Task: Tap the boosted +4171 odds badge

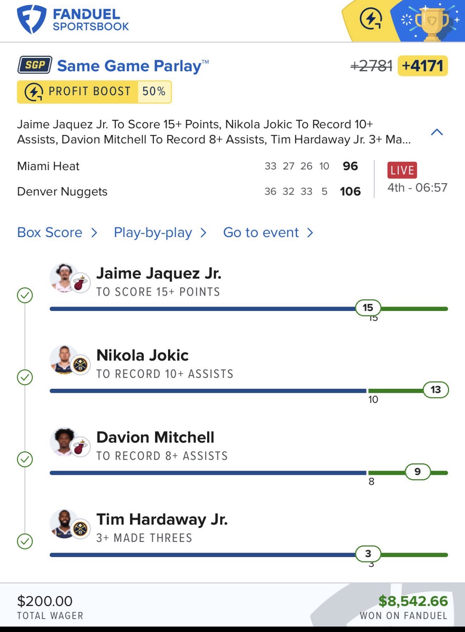Action: click(423, 66)
